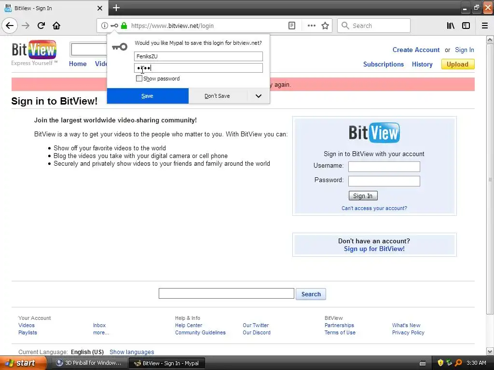Click the Password input field in sign-in form

[384, 181]
